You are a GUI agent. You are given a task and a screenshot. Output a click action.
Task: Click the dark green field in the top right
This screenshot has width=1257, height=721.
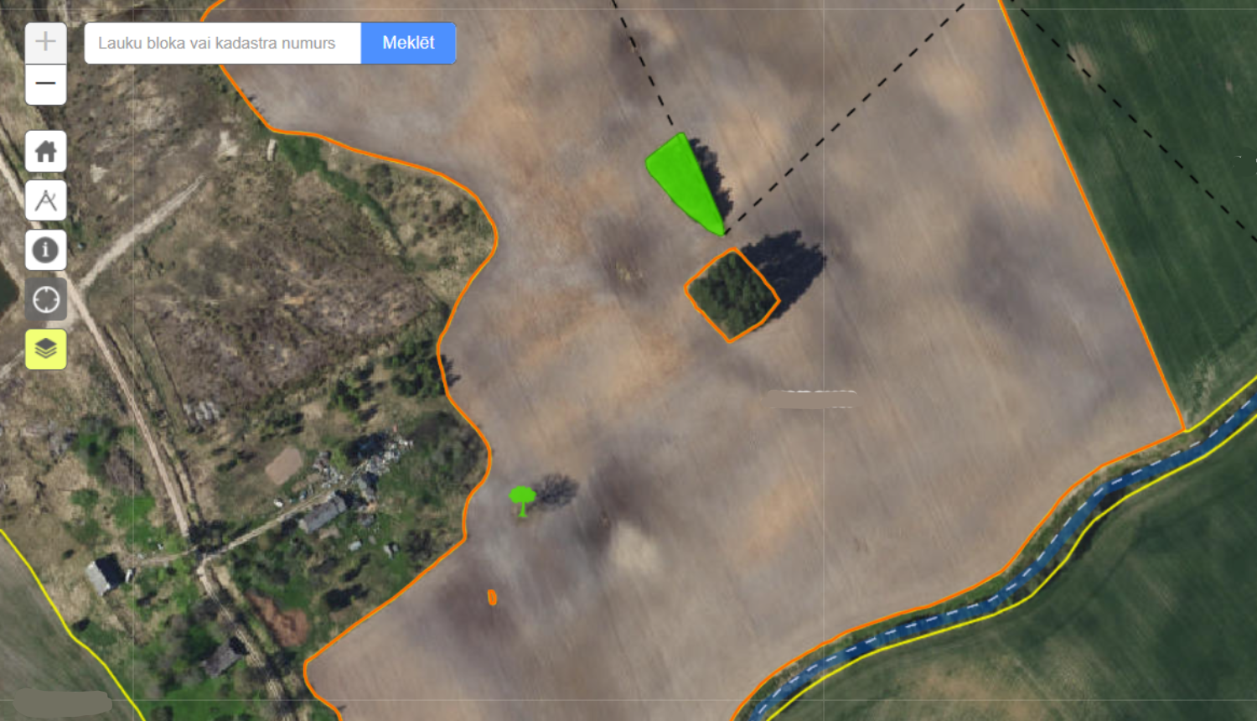pyautogui.click(x=1156, y=168)
